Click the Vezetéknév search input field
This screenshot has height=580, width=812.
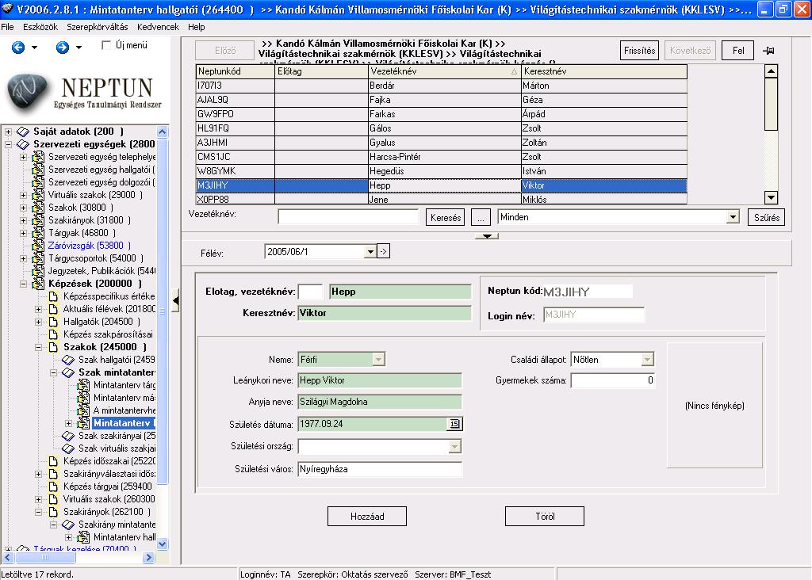pyautogui.click(x=348, y=217)
